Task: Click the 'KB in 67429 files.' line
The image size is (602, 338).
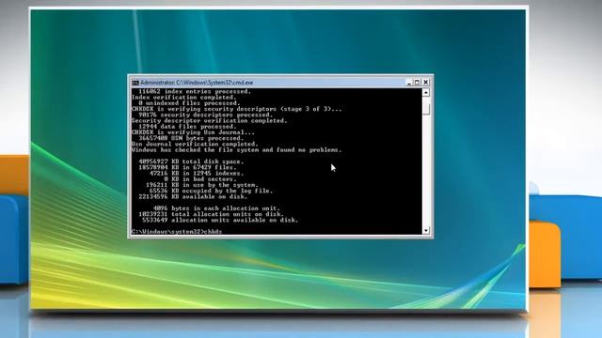Action: pos(187,167)
